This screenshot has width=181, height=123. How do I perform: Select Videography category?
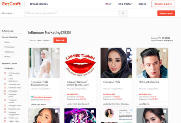point(9,52)
